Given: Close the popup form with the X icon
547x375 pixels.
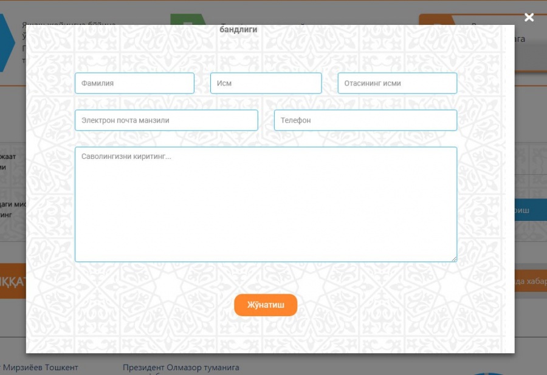Looking at the screenshot, I should coord(529,17).
